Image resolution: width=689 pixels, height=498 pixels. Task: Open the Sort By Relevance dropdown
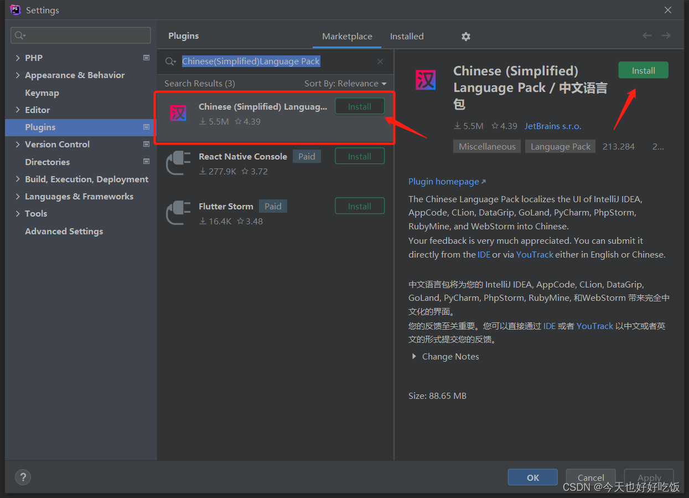(345, 84)
